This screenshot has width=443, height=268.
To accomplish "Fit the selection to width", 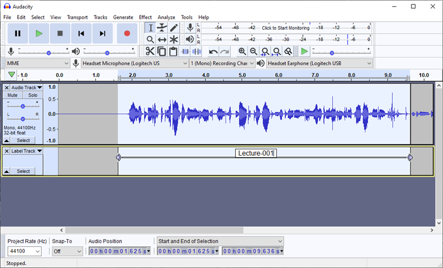I will tap(265, 51).
